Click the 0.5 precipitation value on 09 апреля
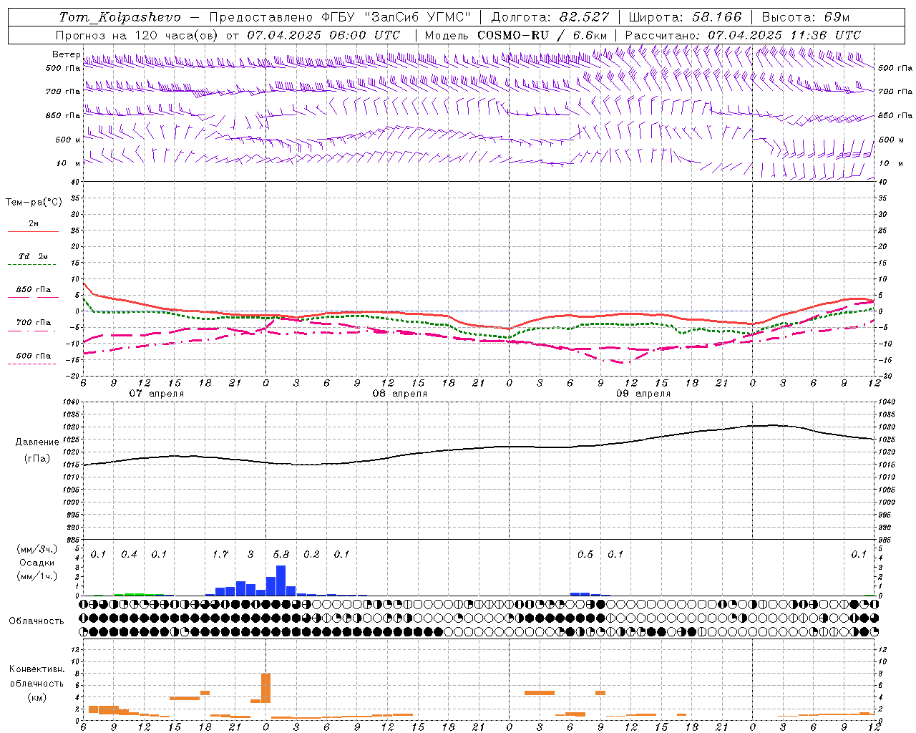The width and height of the screenshot is (916, 733). click(x=585, y=554)
